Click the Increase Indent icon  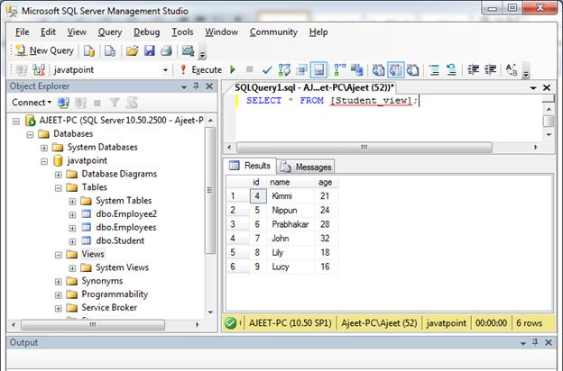point(490,70)
